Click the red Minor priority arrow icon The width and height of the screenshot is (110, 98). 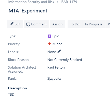pos(50,44)
